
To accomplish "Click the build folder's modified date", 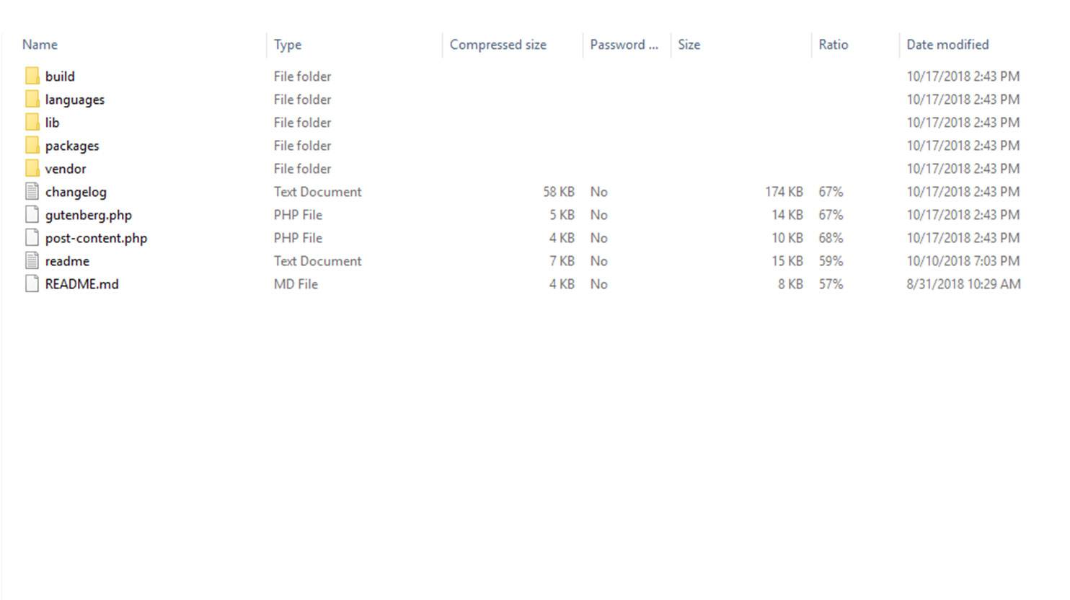I will coord(963,76).
